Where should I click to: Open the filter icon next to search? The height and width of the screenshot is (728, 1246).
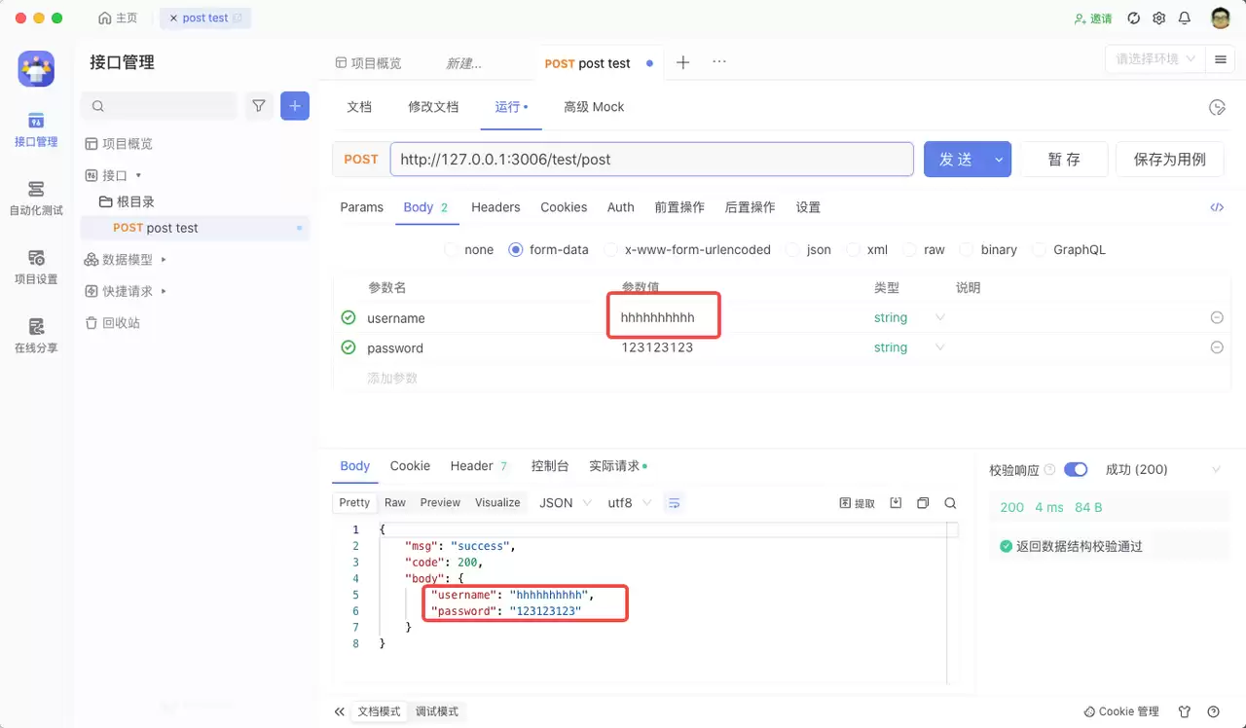click(259, 106)
